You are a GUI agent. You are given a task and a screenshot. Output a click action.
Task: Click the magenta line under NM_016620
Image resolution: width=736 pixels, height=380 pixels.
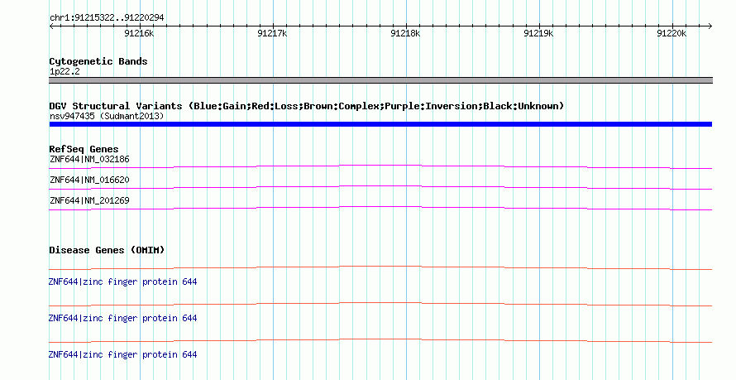click(380, 187)
